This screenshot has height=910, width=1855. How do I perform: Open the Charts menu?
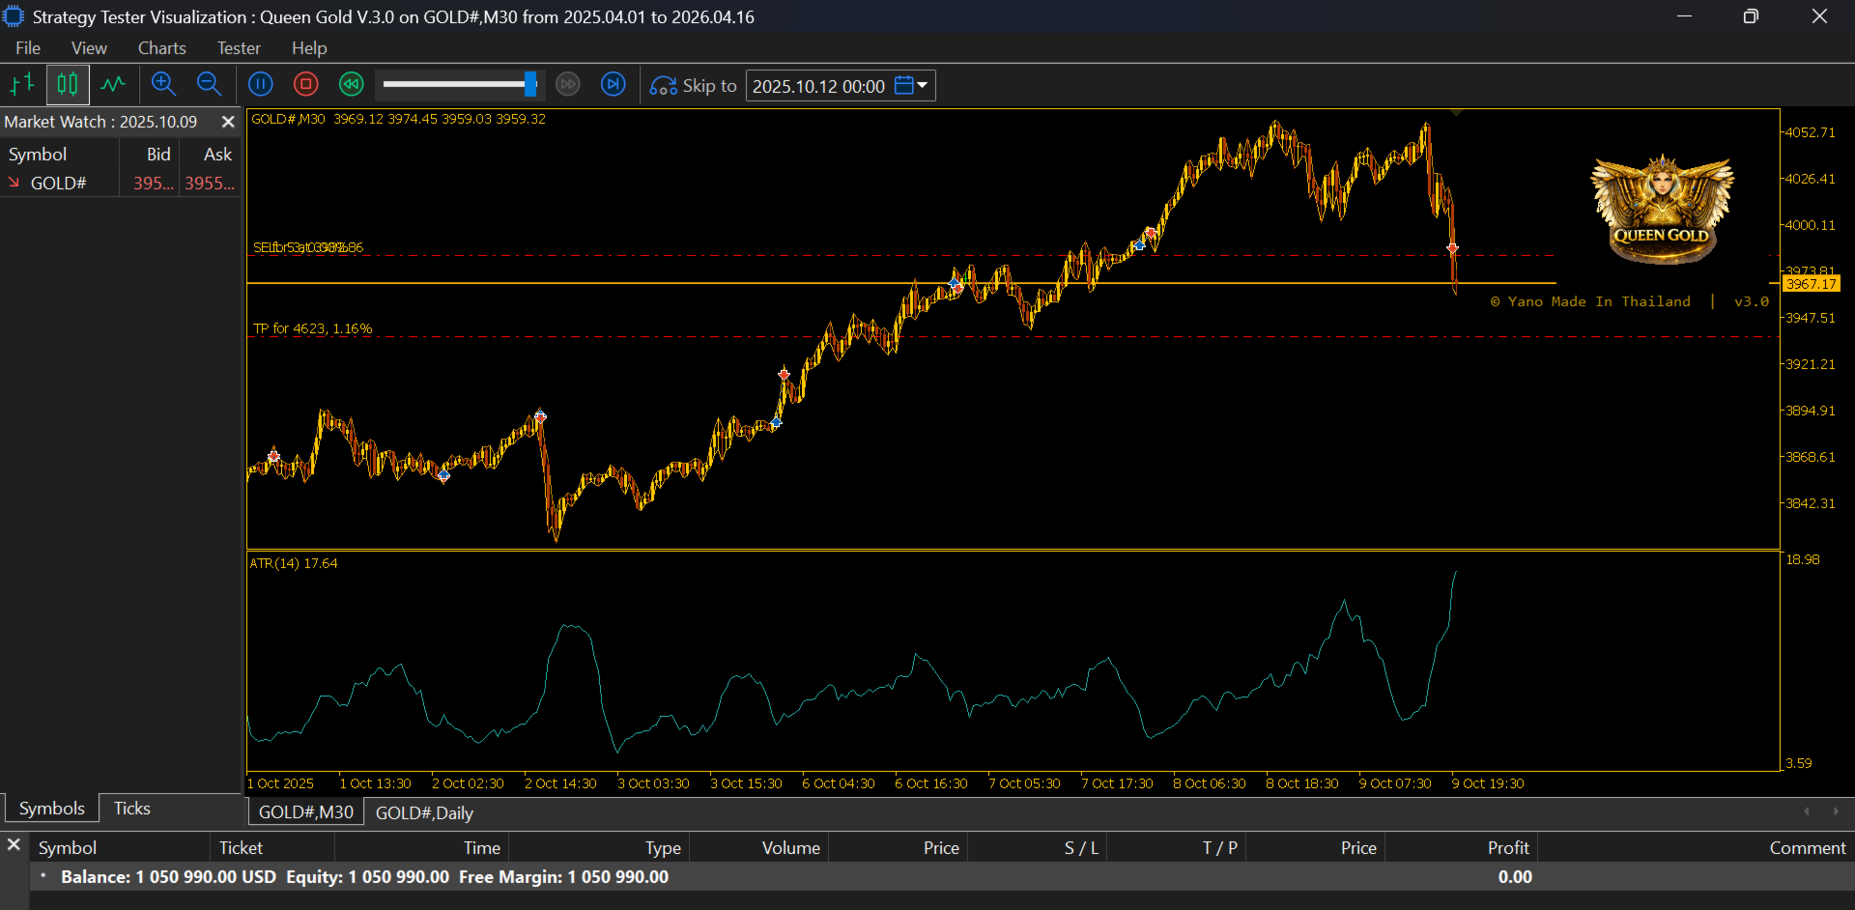(161, 48)
